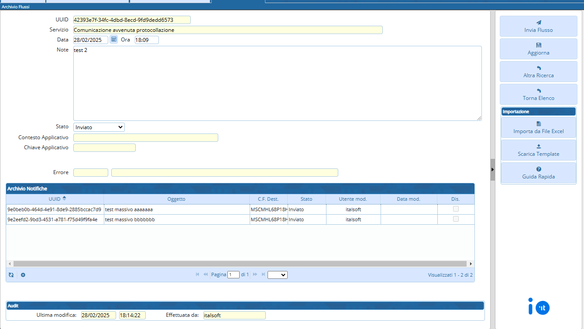Click the refresh icon in Archivio Notifiche footer
The height and width of the screenshot is (329, 584).
pyautogui.click(x=11, y=275)
